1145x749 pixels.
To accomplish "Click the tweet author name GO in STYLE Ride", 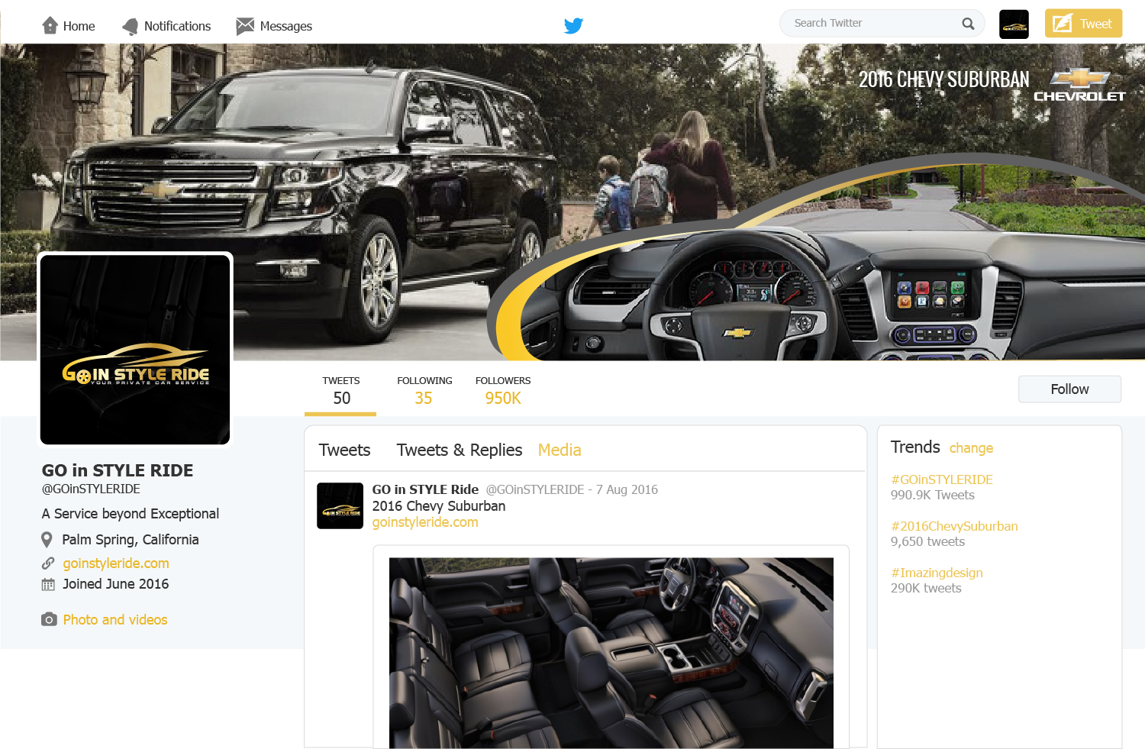I will pos(425,489).
